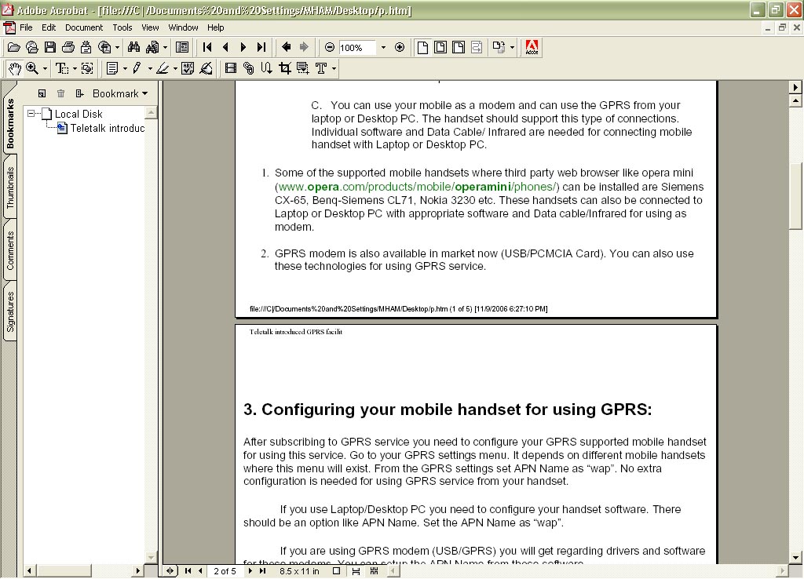Switch to Fit in Window page view

click(440, 48)
